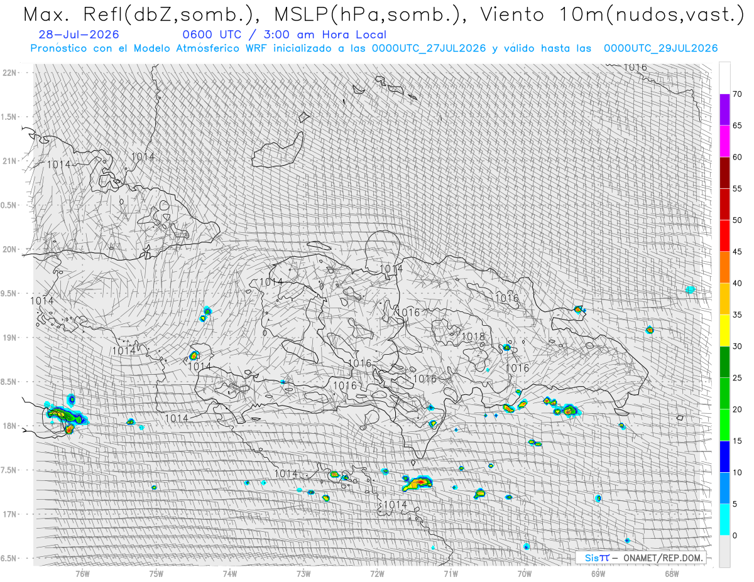Click the 69W longitude axis label
754x582 pixels.
coord(598,573)
